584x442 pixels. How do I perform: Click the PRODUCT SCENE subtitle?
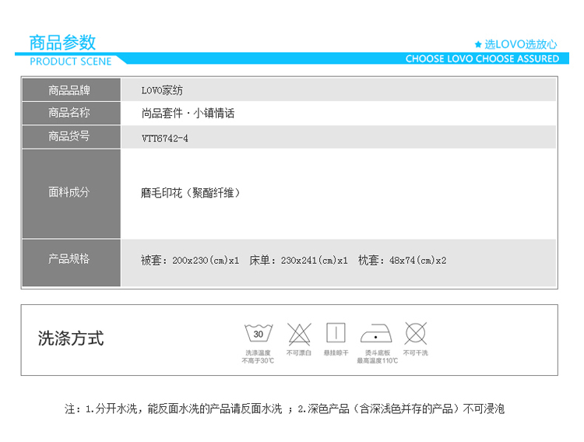70,61
